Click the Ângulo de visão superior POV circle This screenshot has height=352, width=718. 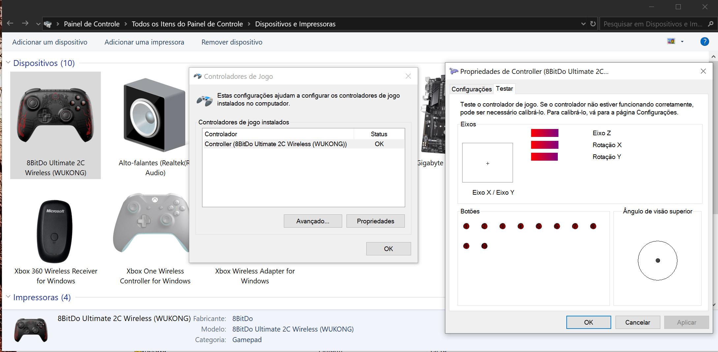coord(658,261)
